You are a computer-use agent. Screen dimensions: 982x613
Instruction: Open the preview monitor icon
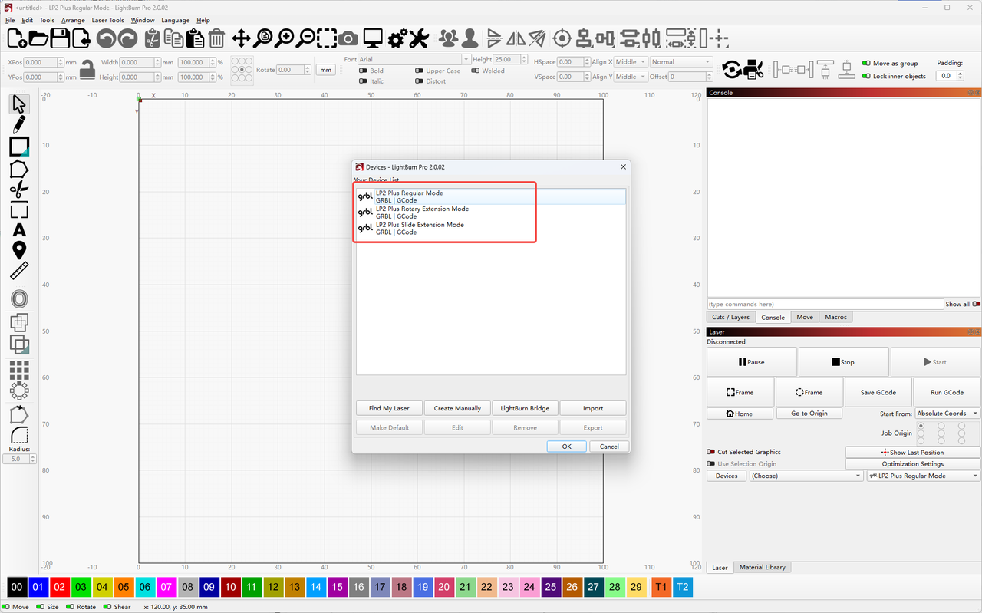tap(373, 38)
